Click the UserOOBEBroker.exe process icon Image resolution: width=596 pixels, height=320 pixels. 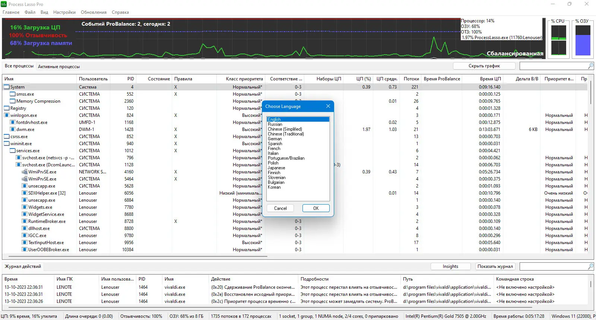click(25, 250)
